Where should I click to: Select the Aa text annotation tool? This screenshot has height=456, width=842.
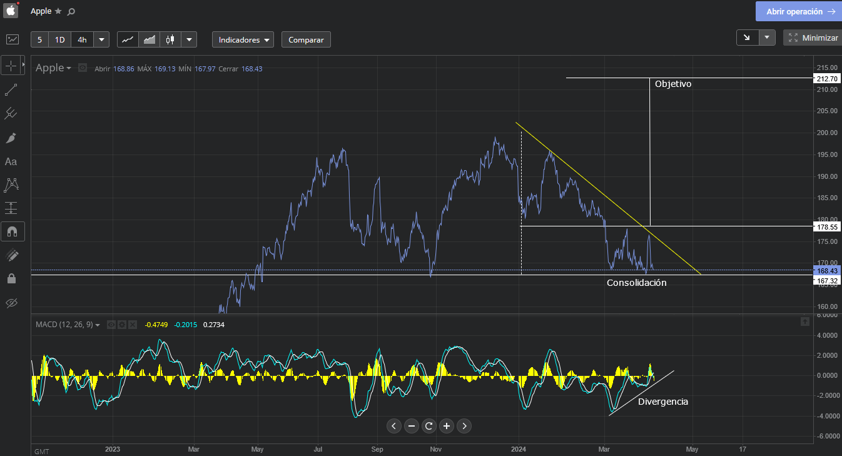11,161
